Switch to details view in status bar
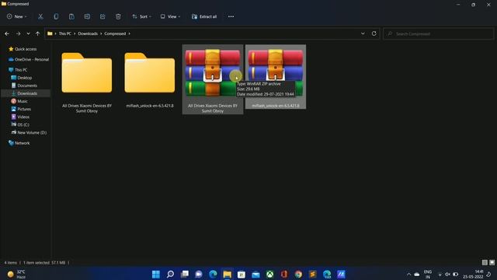This screenshot has width=497, height=280. (x=485, y=263)
